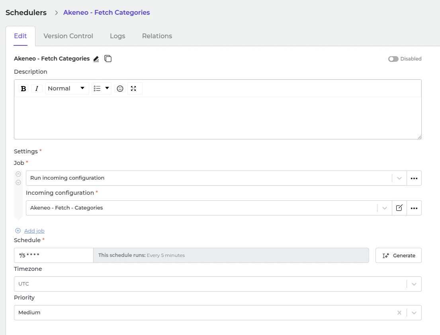Click Akeneo - Fetch Categories breadcrumb link
Screen dimensions: 440x335
[107, 13]
